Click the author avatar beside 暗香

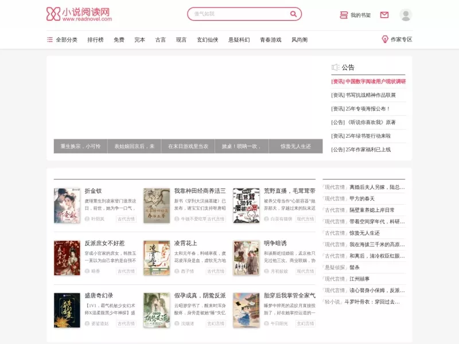(87, 271)
